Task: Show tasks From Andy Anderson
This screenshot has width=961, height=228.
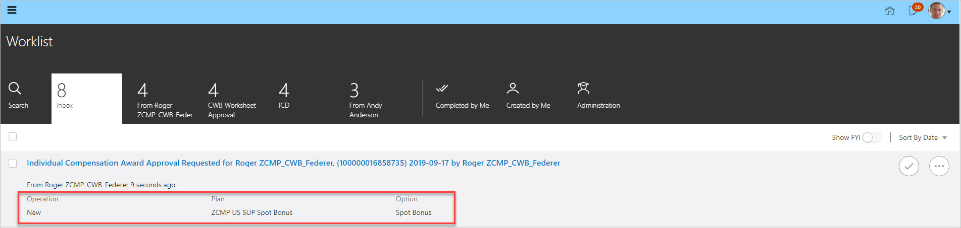Action: (366, 101)
